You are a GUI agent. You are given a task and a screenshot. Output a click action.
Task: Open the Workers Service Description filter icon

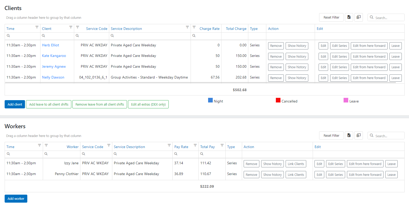[169, 145]
